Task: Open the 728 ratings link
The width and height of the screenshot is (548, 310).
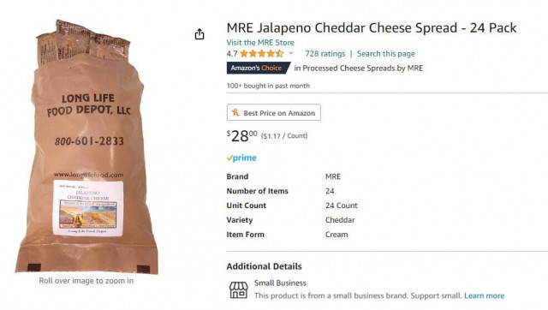Action: [325, 53]
